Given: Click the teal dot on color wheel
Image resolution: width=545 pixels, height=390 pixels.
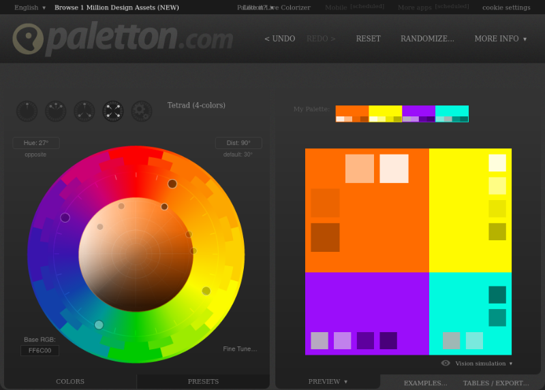Looking at the screenshot, I should coord(99,325).
